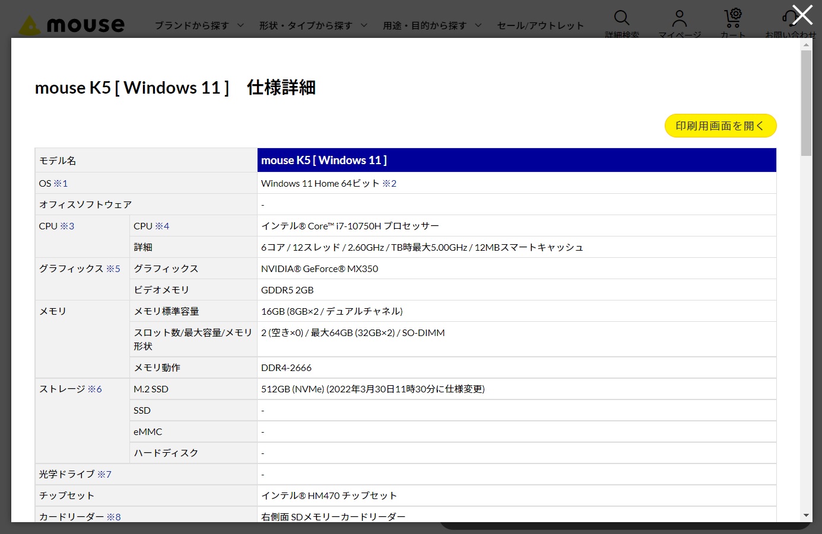Select チップセット row label
The image size is (822, 534).
(66, 495)
